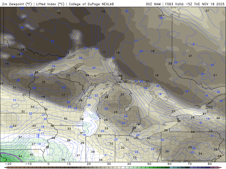Click the black "38" dewpoint value
226x169 pixels.
(x=47, y=147)
